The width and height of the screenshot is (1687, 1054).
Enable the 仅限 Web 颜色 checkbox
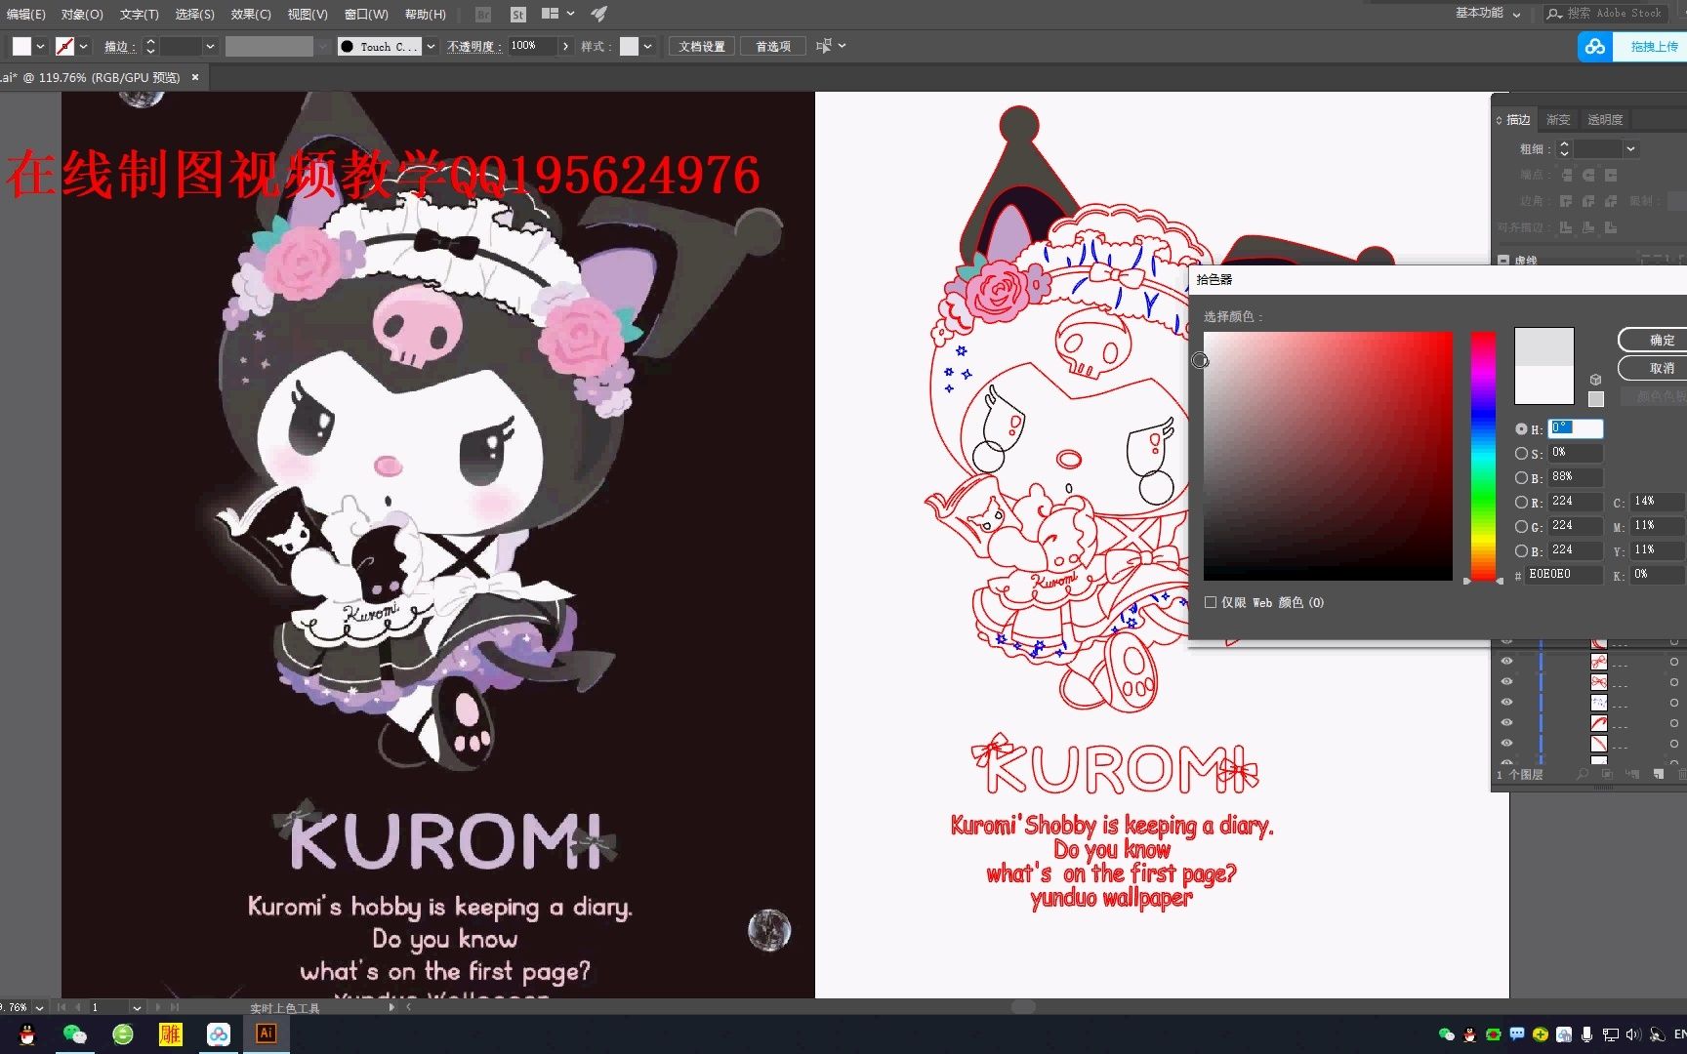(x=1211, y=603)
